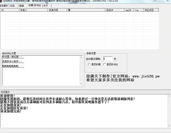Click the 评论状态 column header
This screenshot has height=133, width=171.
click(x=151, y=10)
